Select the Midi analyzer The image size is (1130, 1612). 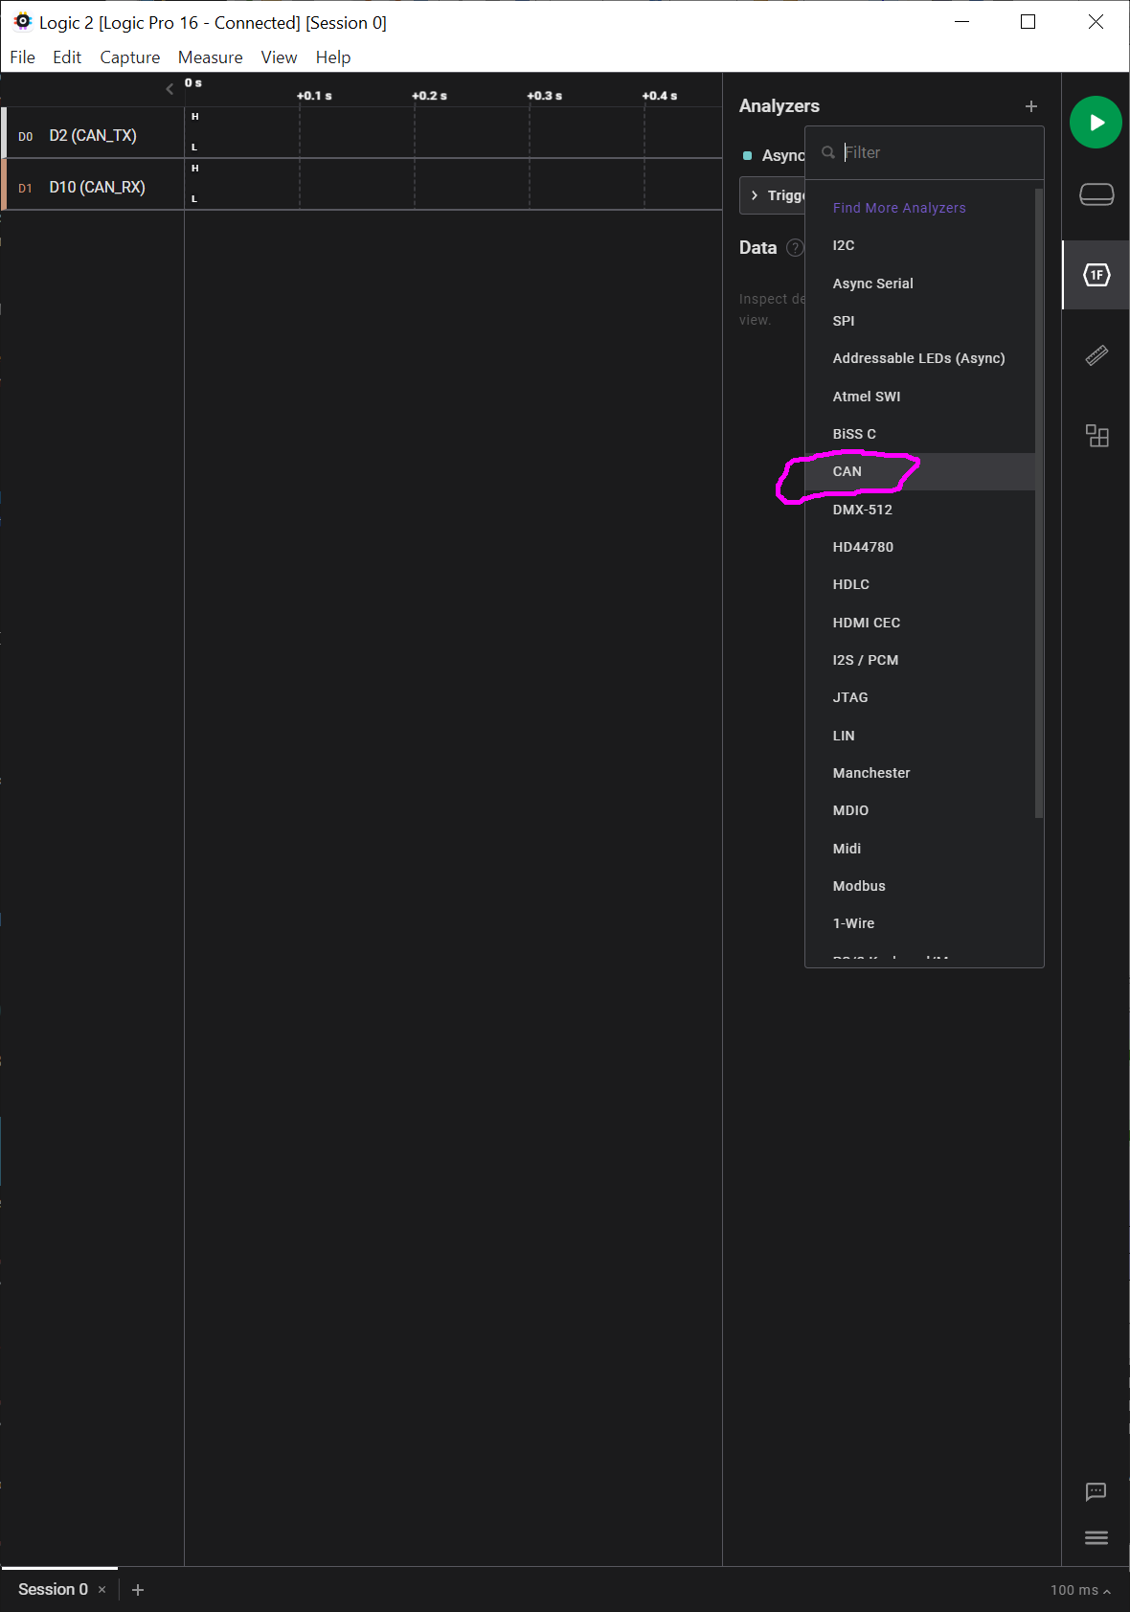tap(920, 849)
